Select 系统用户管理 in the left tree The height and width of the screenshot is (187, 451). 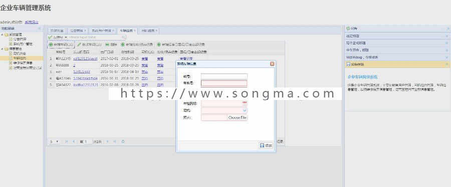pos(23,44)
